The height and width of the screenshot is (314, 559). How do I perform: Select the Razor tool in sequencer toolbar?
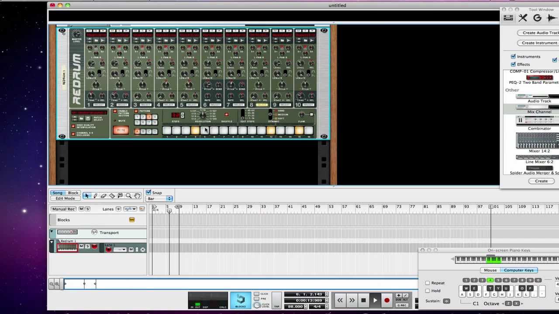(x=112, y=196)
